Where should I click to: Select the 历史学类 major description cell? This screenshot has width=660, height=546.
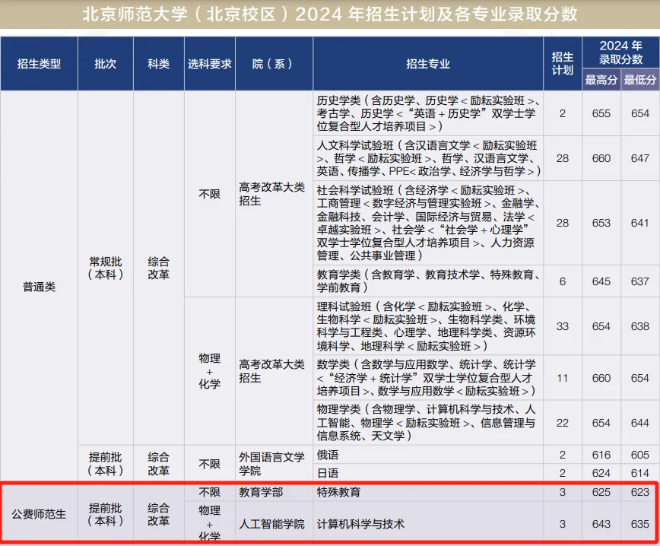click(428, 113)
